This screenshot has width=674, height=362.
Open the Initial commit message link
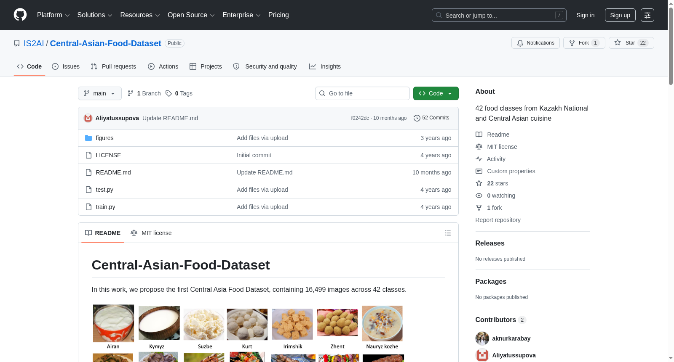[x=254, y=155]
